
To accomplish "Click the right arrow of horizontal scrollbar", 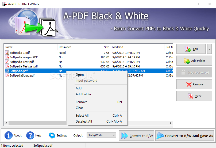I will point(171,123).
